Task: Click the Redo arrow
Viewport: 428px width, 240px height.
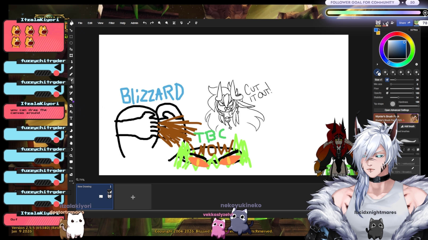Action: tap(152, 23)
